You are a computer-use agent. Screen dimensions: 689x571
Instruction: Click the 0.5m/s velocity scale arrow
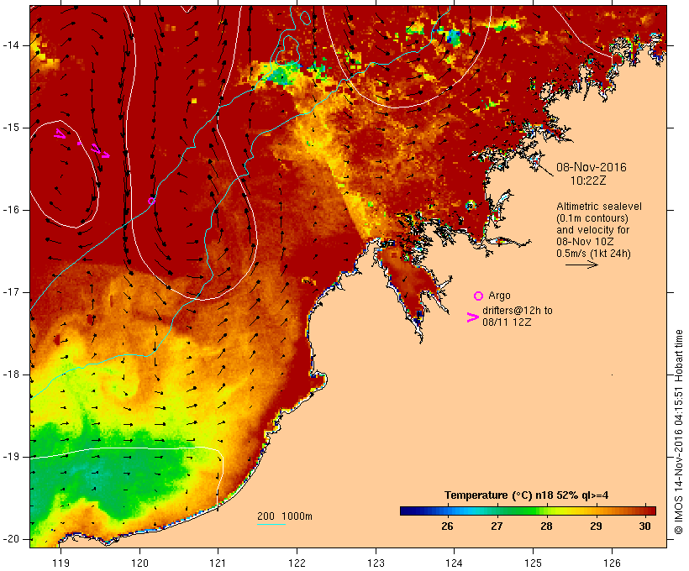581,265
